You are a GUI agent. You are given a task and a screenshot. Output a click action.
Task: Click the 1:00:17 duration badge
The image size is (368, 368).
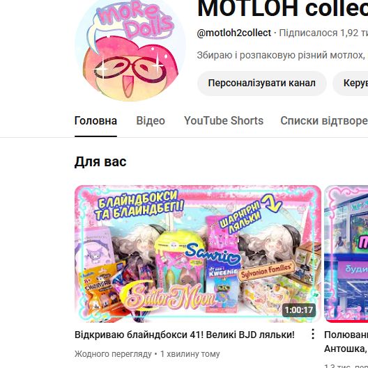298,310
